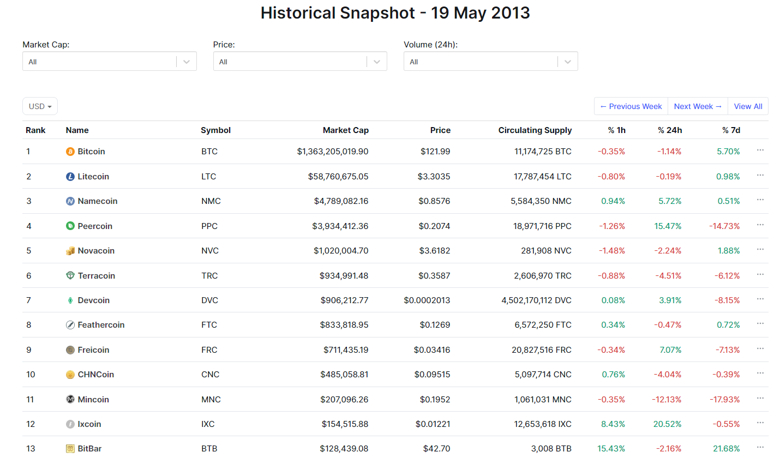Viewport: 774px width, 458px height.
Task: Open the more-options ellipsis for Peercoin row
Action: point(760,225)
